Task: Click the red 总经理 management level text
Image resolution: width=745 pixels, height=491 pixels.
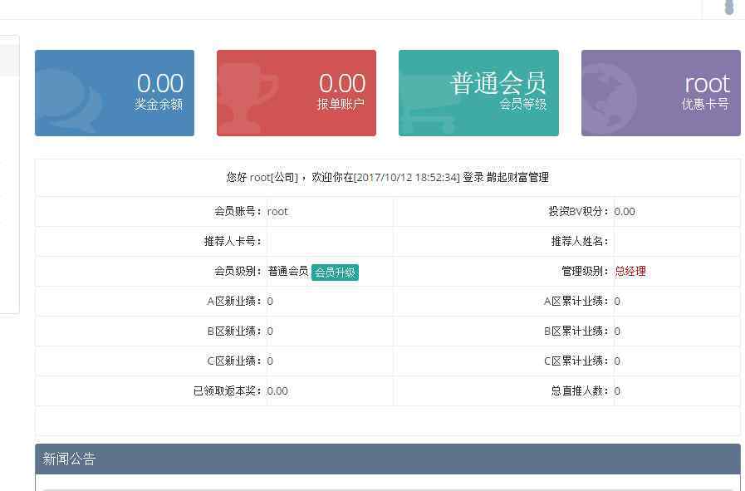Action: click(x=630, y=271)
